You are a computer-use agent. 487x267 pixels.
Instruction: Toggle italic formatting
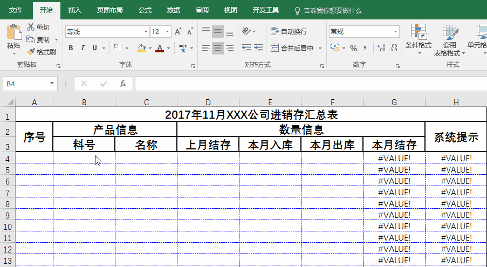[x=83, y=48]
